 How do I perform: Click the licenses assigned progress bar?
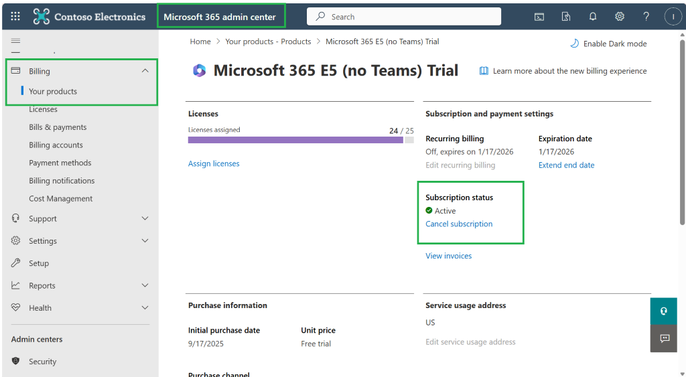[301, 140]
